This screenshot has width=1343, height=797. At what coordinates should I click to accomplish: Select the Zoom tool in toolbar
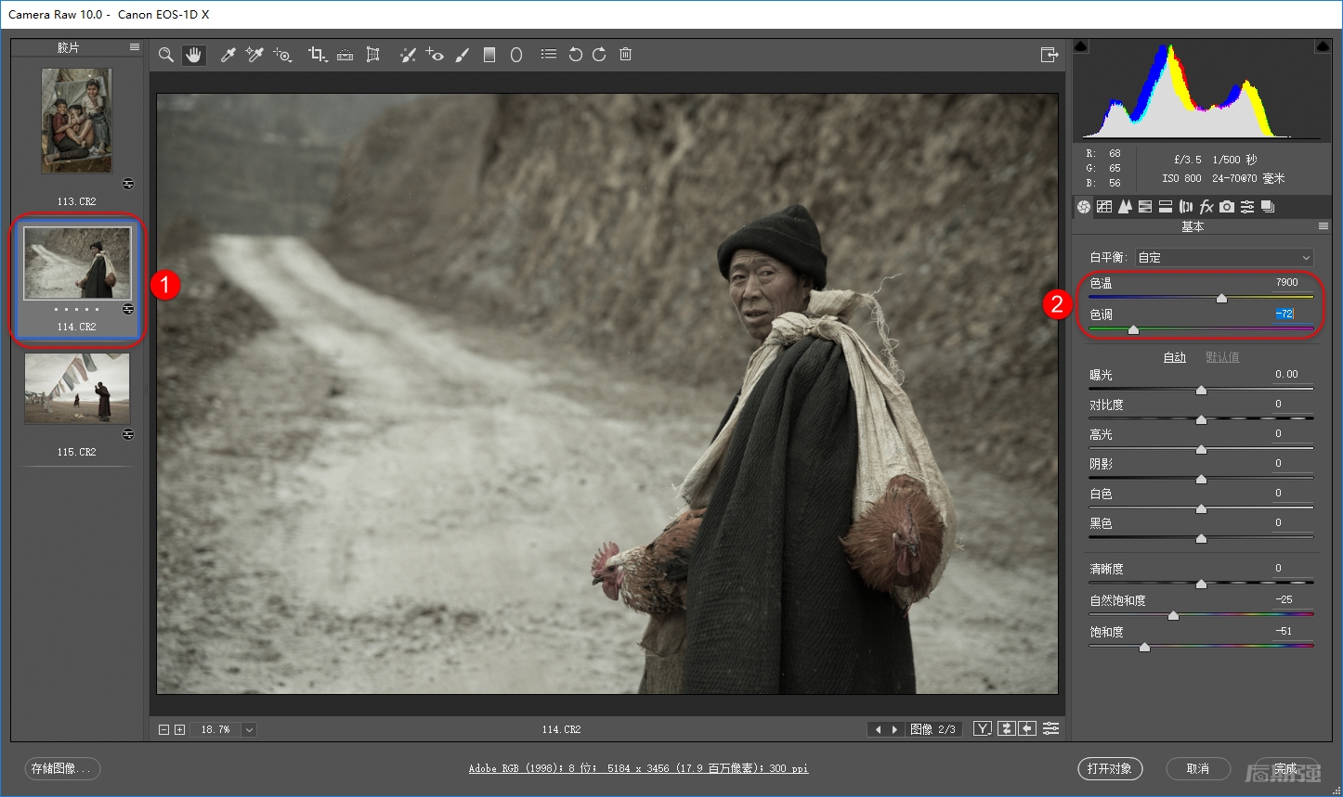[166, 55]
